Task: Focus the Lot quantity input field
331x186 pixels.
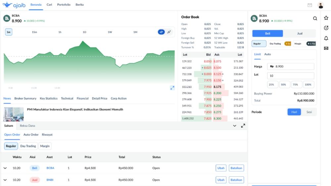Action: click(x=291, y=76)
